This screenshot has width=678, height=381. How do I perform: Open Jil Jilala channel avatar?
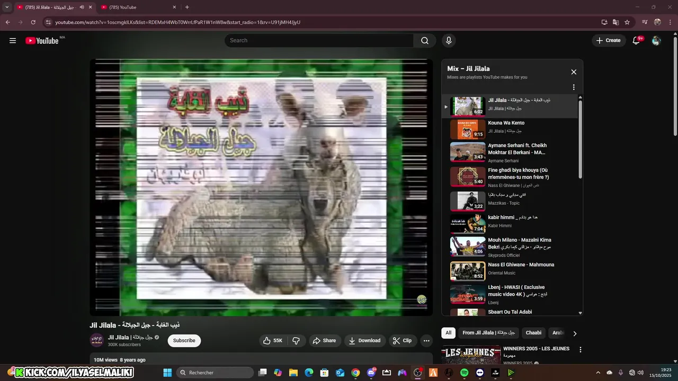coord(96,340)
